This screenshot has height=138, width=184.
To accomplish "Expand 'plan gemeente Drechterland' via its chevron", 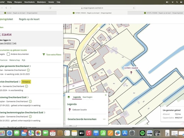I will point(30,66).
